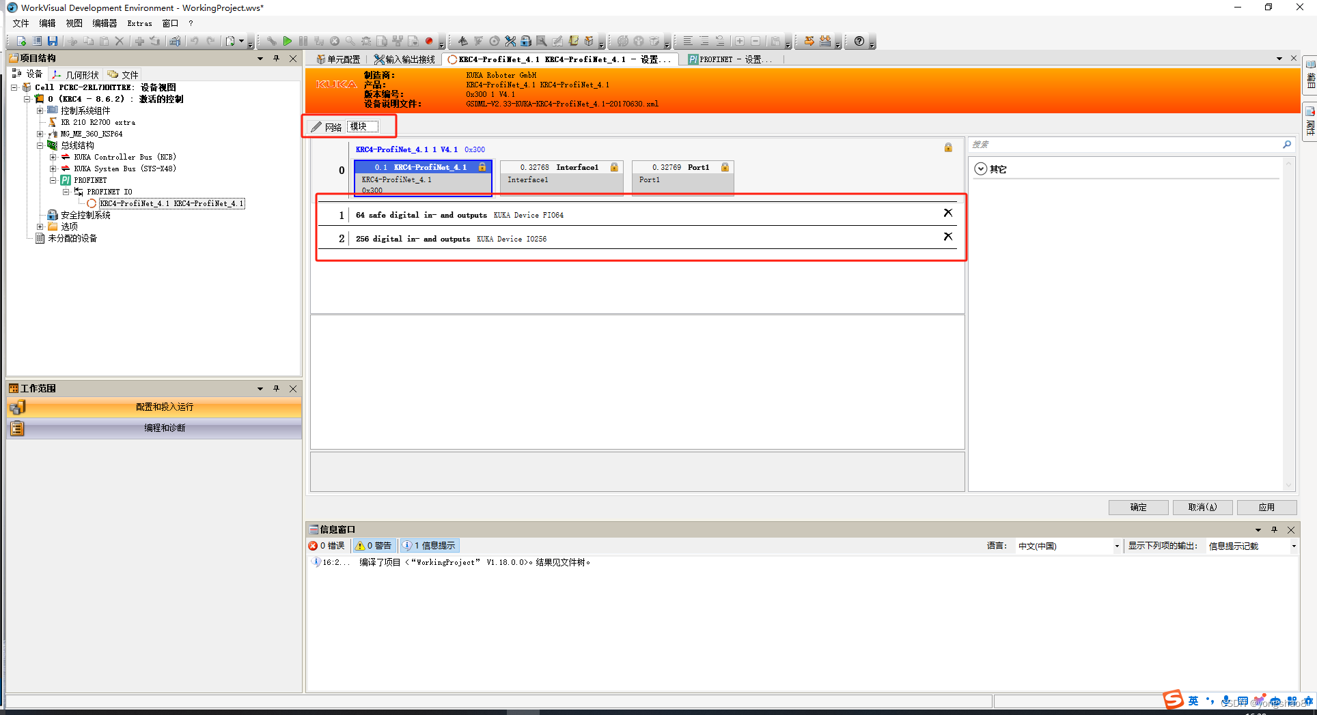The width and height of the screenshot is (1317, 715).
Task: Click the bug debug icon
Action: tap(366, 41)
